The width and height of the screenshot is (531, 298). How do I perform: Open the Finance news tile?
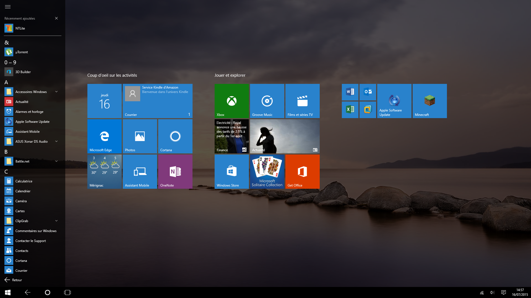(x=232, y=136)
